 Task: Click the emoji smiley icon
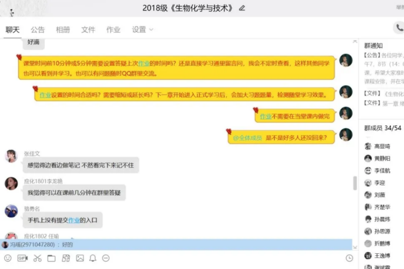pyautogui.click(x=8, y=258)
